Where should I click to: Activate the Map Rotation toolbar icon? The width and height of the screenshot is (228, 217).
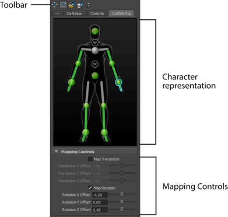[x=63, y=5]
